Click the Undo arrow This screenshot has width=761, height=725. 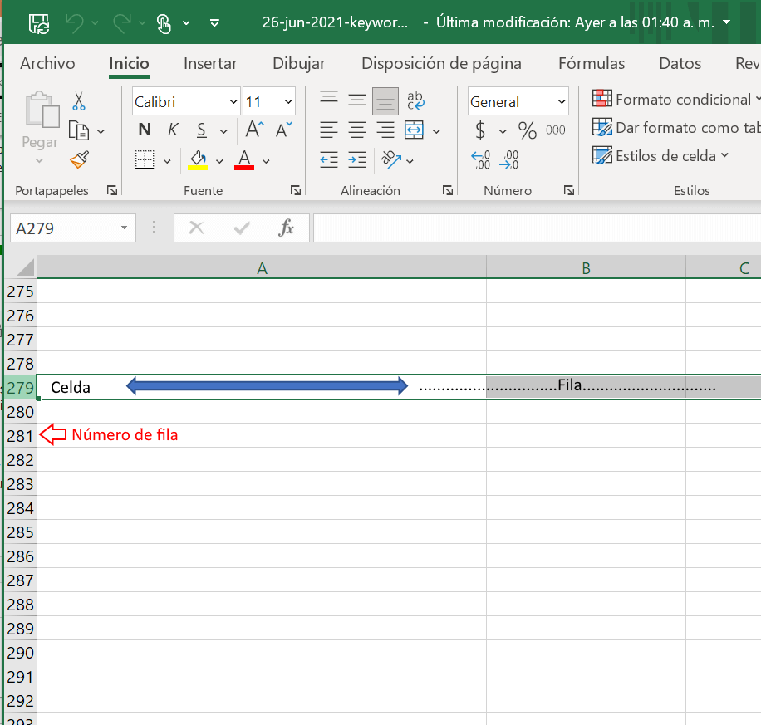coord(74,22)
